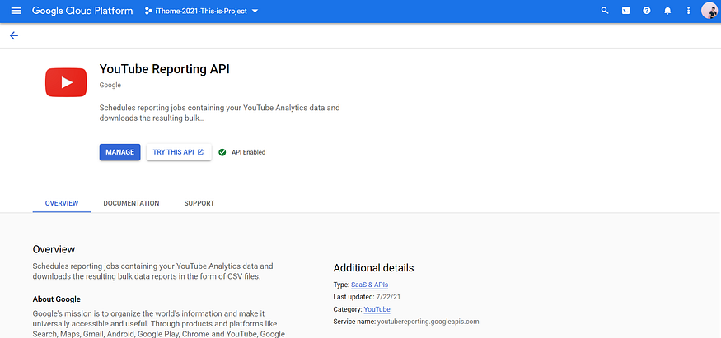Screen dimensions: 721x338
Task: Open the help question mark icon
Action: (x=647, y=11)
